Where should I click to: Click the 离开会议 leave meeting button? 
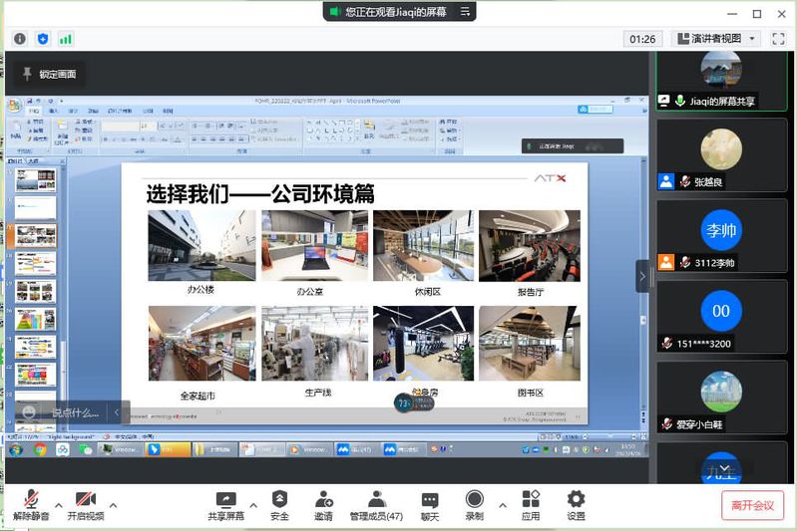point(752,505)
